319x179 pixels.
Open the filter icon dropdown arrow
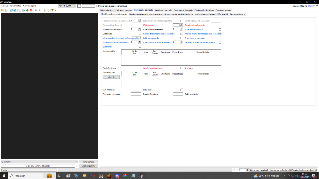(56, 10)
